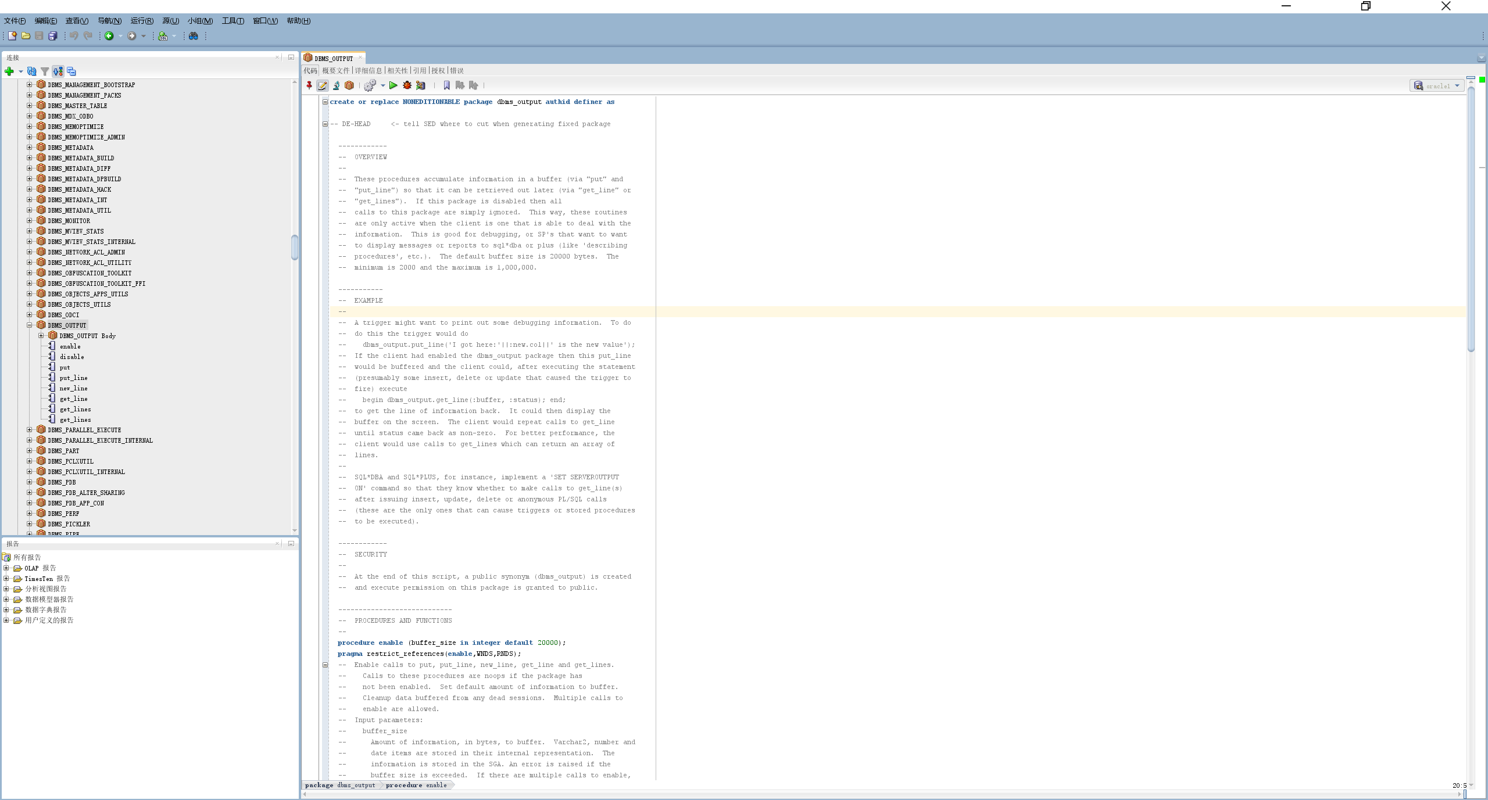Toggle code fold at the Enable calls comment
The width and height of the screenshot is (1488, 800).
click(x=325, y=665)
